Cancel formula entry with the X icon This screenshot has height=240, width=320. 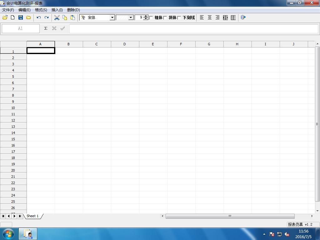click(54, 28)
